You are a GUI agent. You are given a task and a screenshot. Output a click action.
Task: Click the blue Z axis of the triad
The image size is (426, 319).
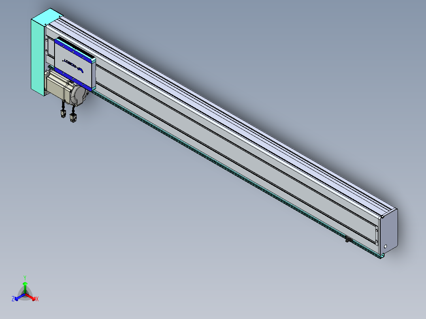pos(20,297)
